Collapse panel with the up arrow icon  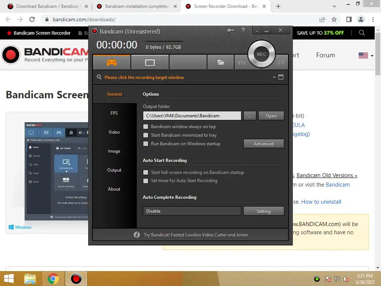tap(274, 77)
